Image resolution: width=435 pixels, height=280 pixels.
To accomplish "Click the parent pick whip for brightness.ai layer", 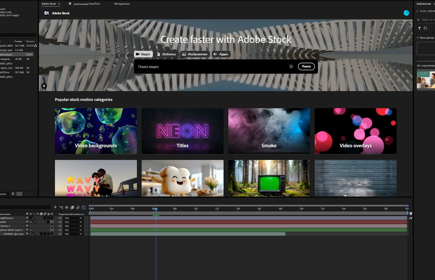I will 60,218.
